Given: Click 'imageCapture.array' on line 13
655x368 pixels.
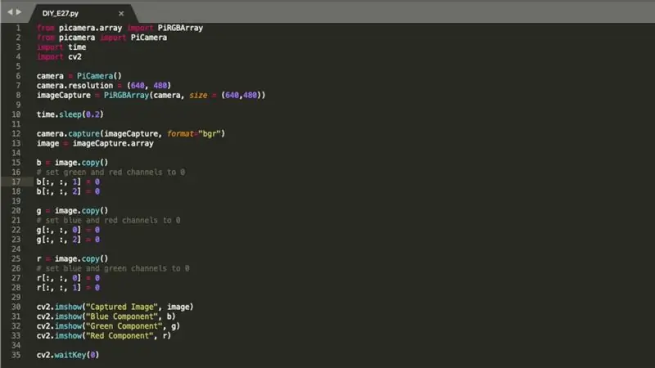Looking at the screenshot, I should coord(113,143).
